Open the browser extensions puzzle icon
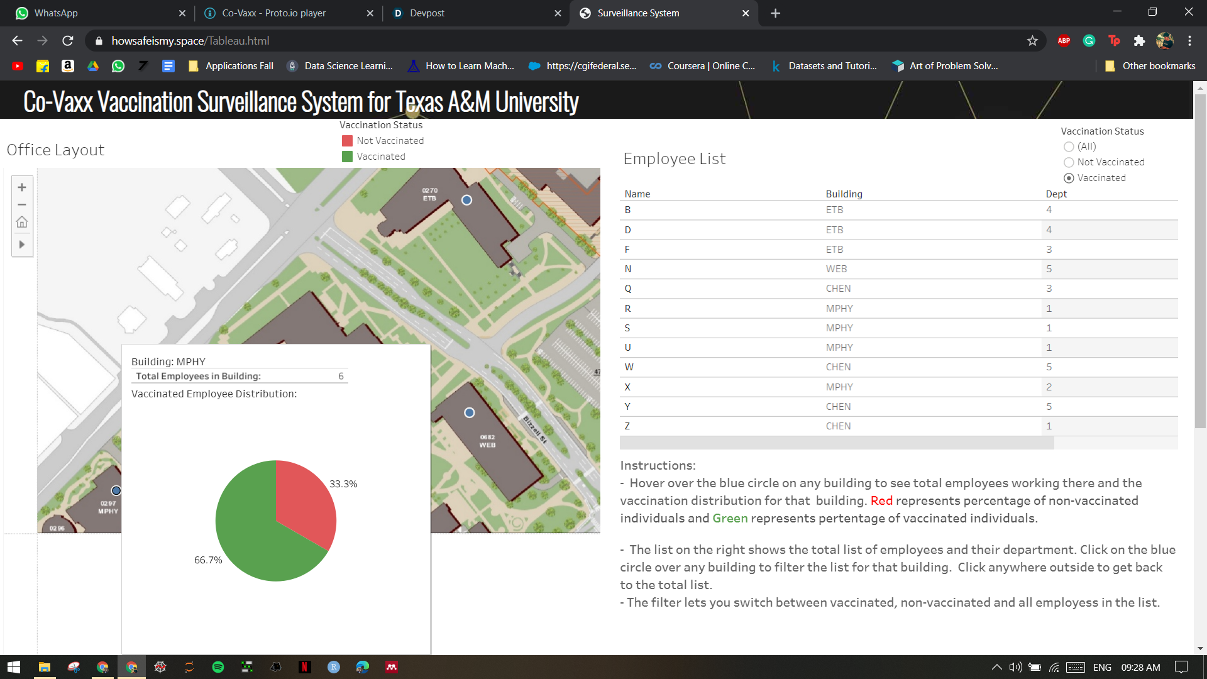The image size is (1207, 679). pyautogui.click(x=1139, y=41)
